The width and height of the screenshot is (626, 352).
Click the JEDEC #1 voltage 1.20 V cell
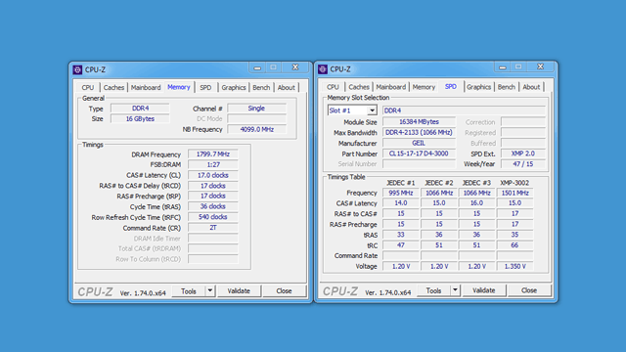401,267
